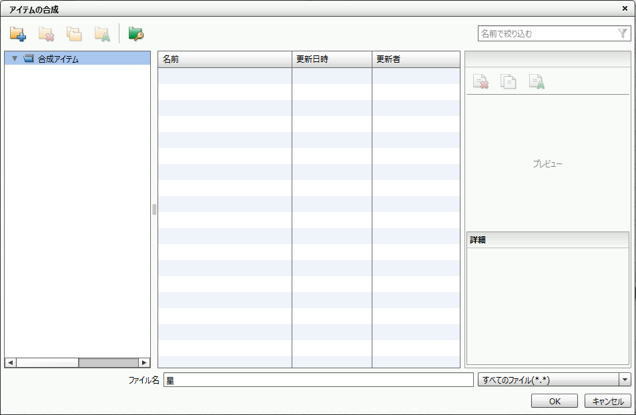
Task: Click the delete folder icon
Action: (x=46, y=33)
